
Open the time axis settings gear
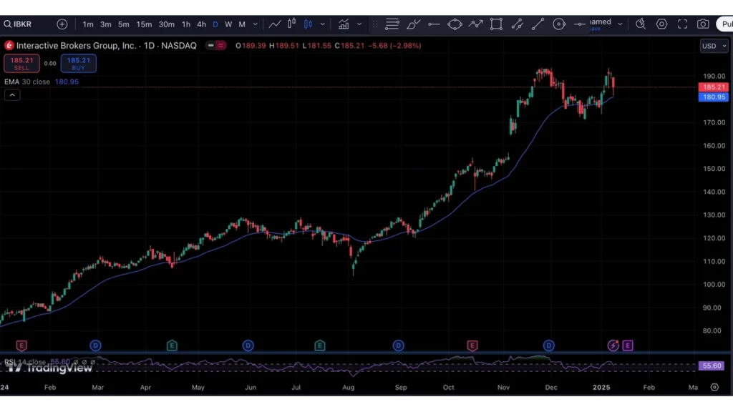tap(715, 387)
